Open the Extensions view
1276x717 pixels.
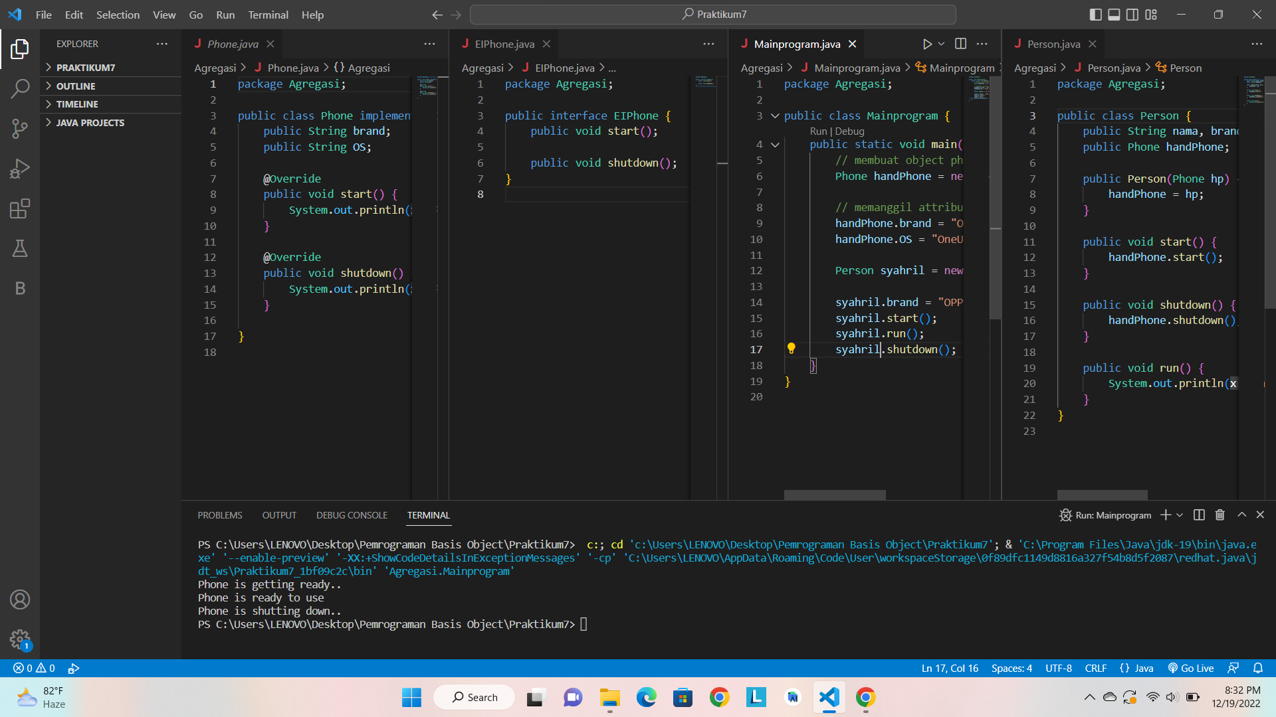tap(20, 208)
